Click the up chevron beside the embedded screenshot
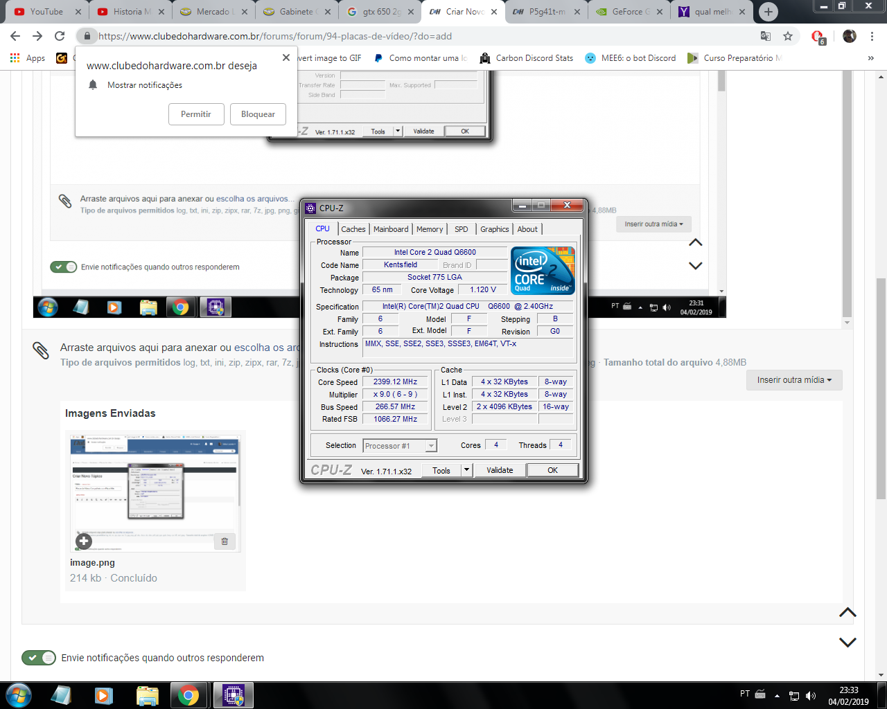 (696, 242)
